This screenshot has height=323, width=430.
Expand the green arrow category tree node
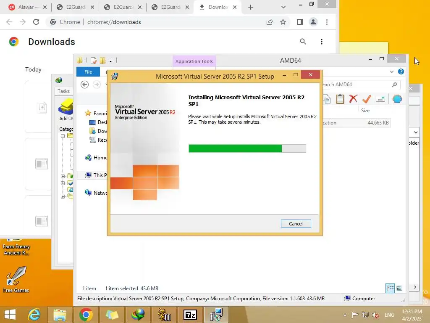coord(63,176)
